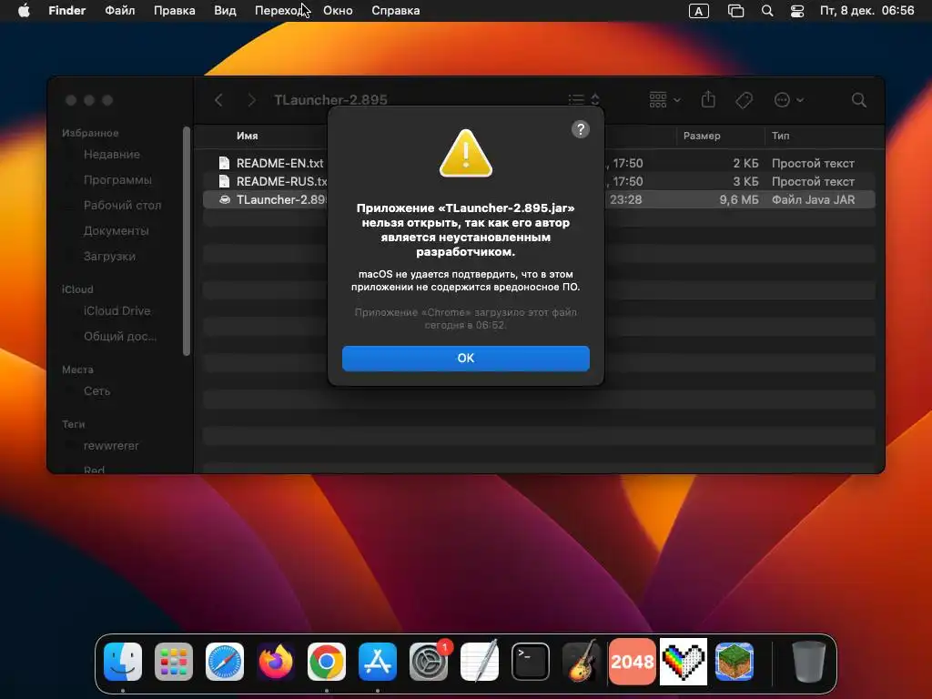This screenshot has height=699, width=932.
Task: Open the Minecraft grass block app
Action: click(734, 662)
